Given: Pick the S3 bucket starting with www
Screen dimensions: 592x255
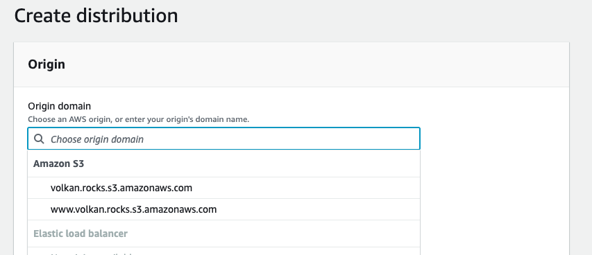Looking at the screenshot, I should (x=134, y=209).
